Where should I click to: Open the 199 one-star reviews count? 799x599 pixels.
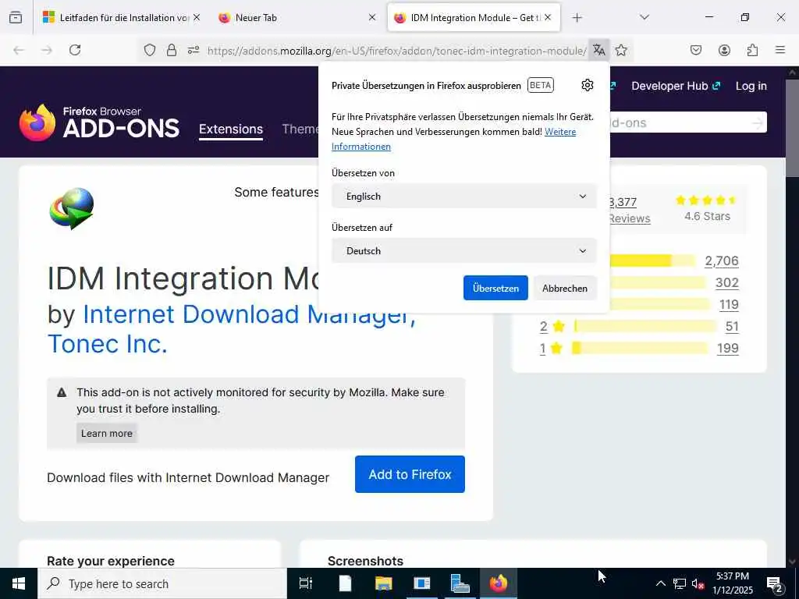(727, 349)
